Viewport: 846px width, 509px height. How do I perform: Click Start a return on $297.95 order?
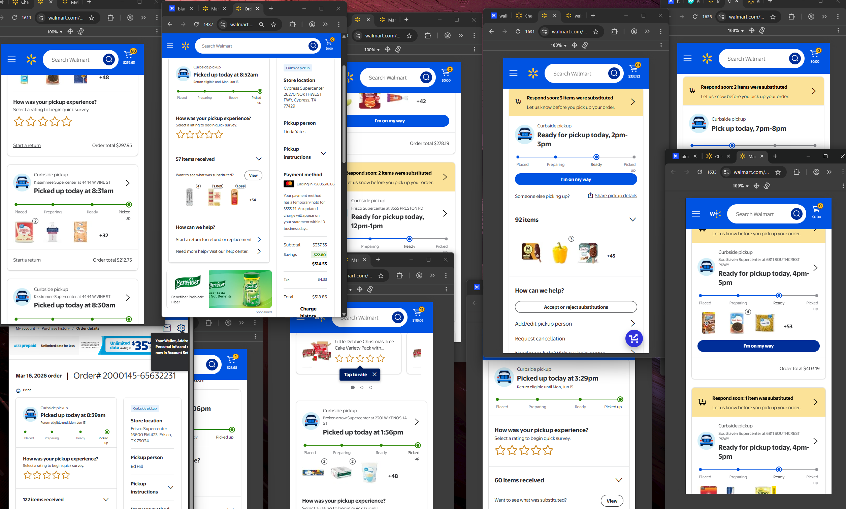pos(27,145)
